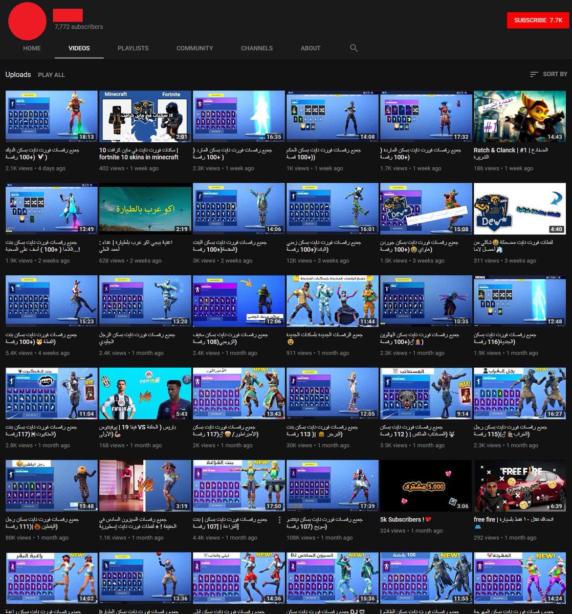
Task: Select the Videos tab
Action: (79, 48)
